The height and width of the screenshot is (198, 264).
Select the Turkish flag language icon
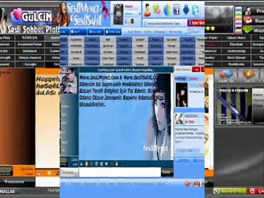tap(186, 184)
